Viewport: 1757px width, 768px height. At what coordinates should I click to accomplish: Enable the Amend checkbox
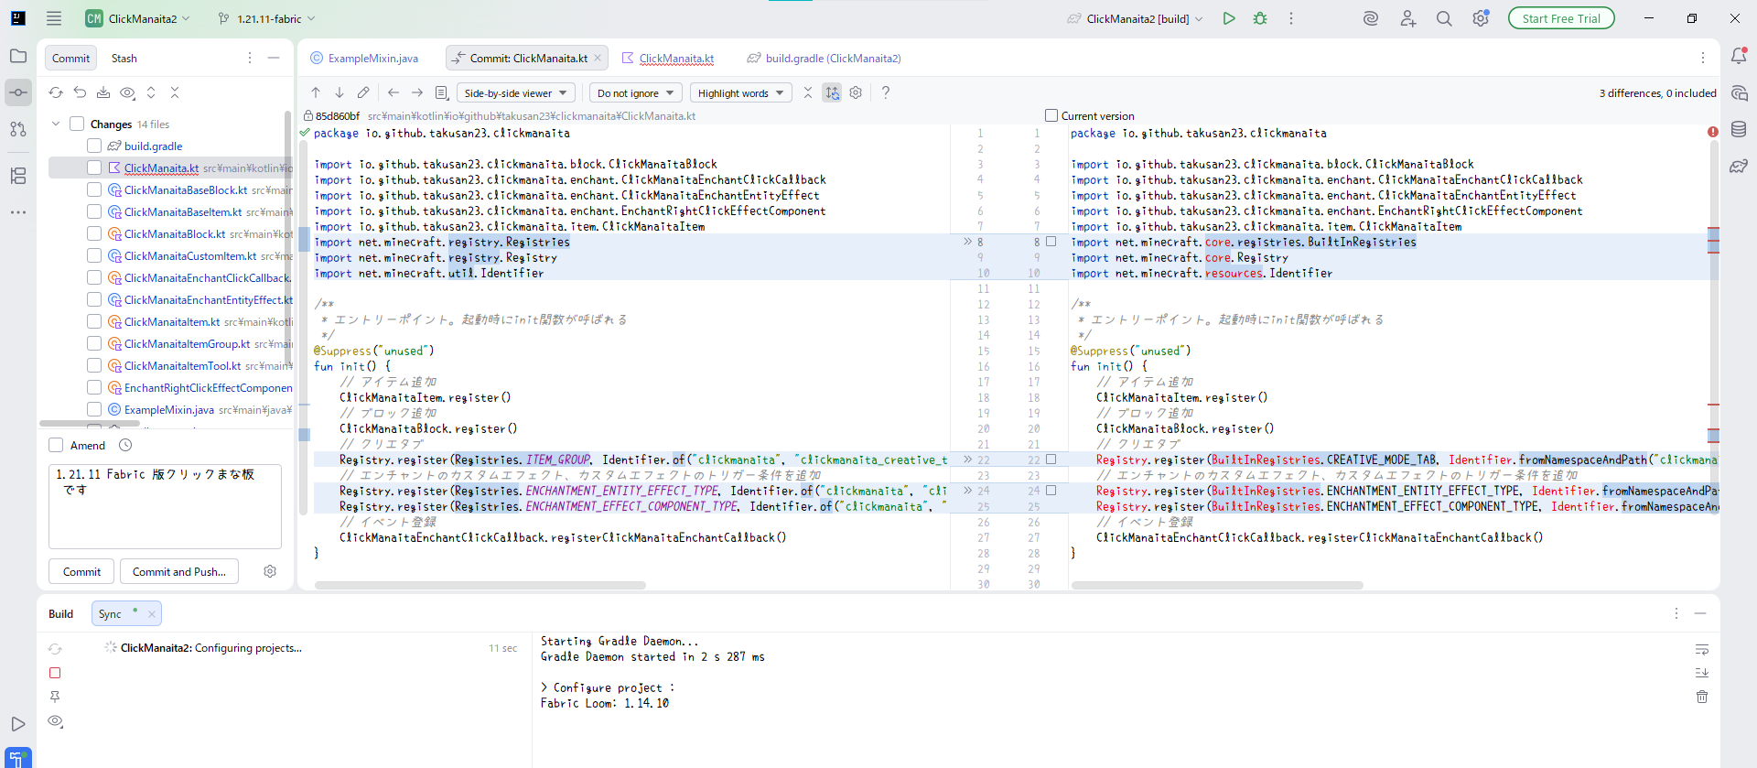tap(57, 445)
